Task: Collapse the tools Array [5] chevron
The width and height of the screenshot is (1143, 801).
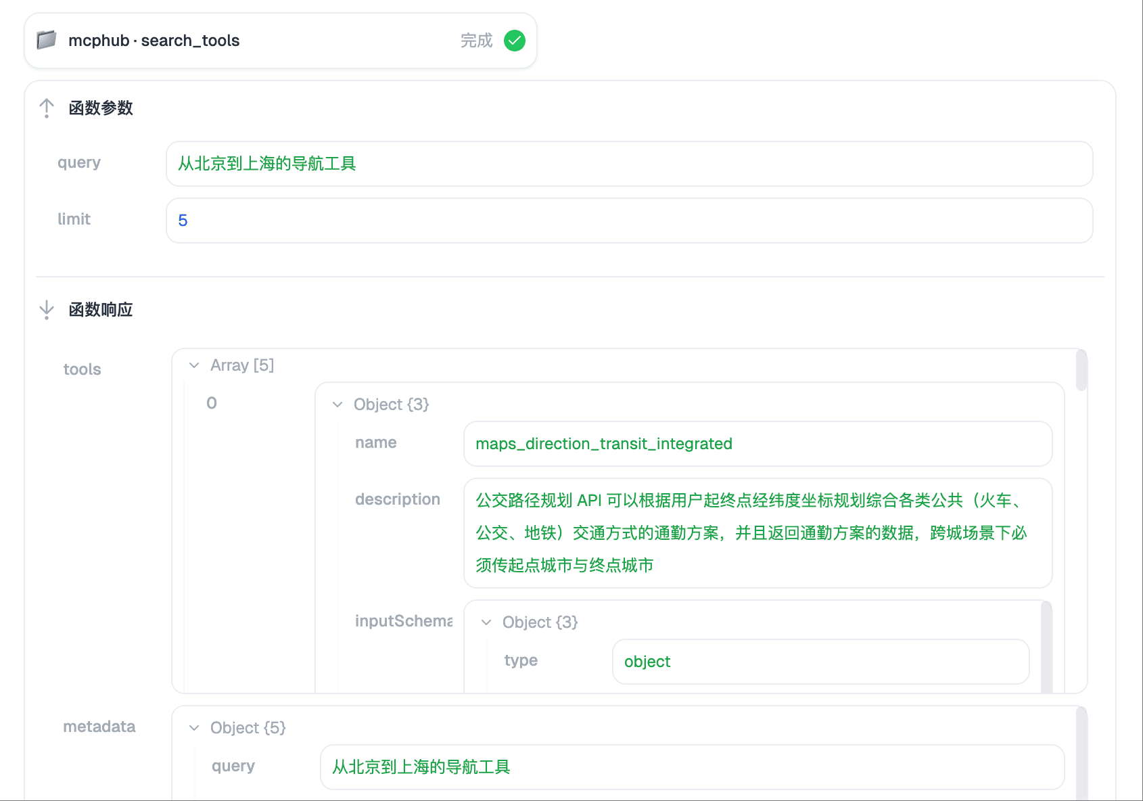Action: point(195,365)
